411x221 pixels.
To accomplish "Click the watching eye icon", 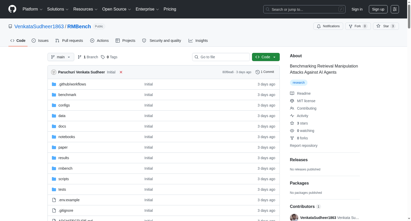I will pyautogui.click(x=292, y=131).
